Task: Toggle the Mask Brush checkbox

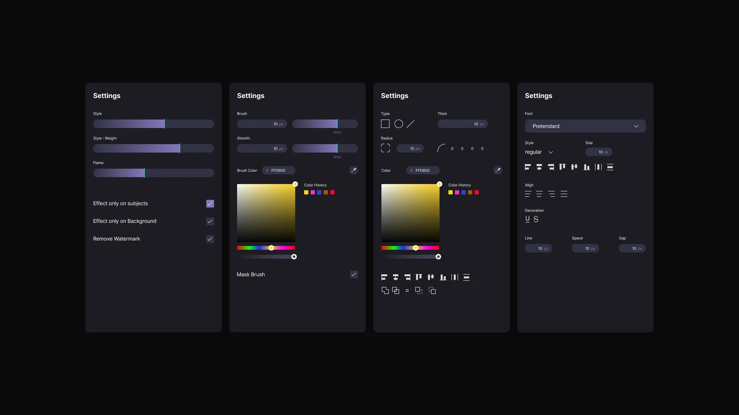Action: pos(354,274)
